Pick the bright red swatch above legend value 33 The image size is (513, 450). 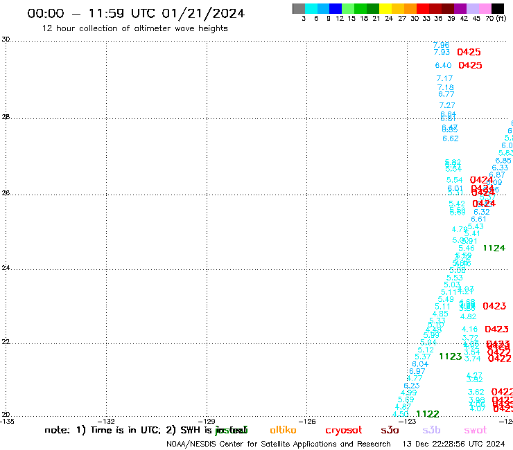tap(423, 8)
